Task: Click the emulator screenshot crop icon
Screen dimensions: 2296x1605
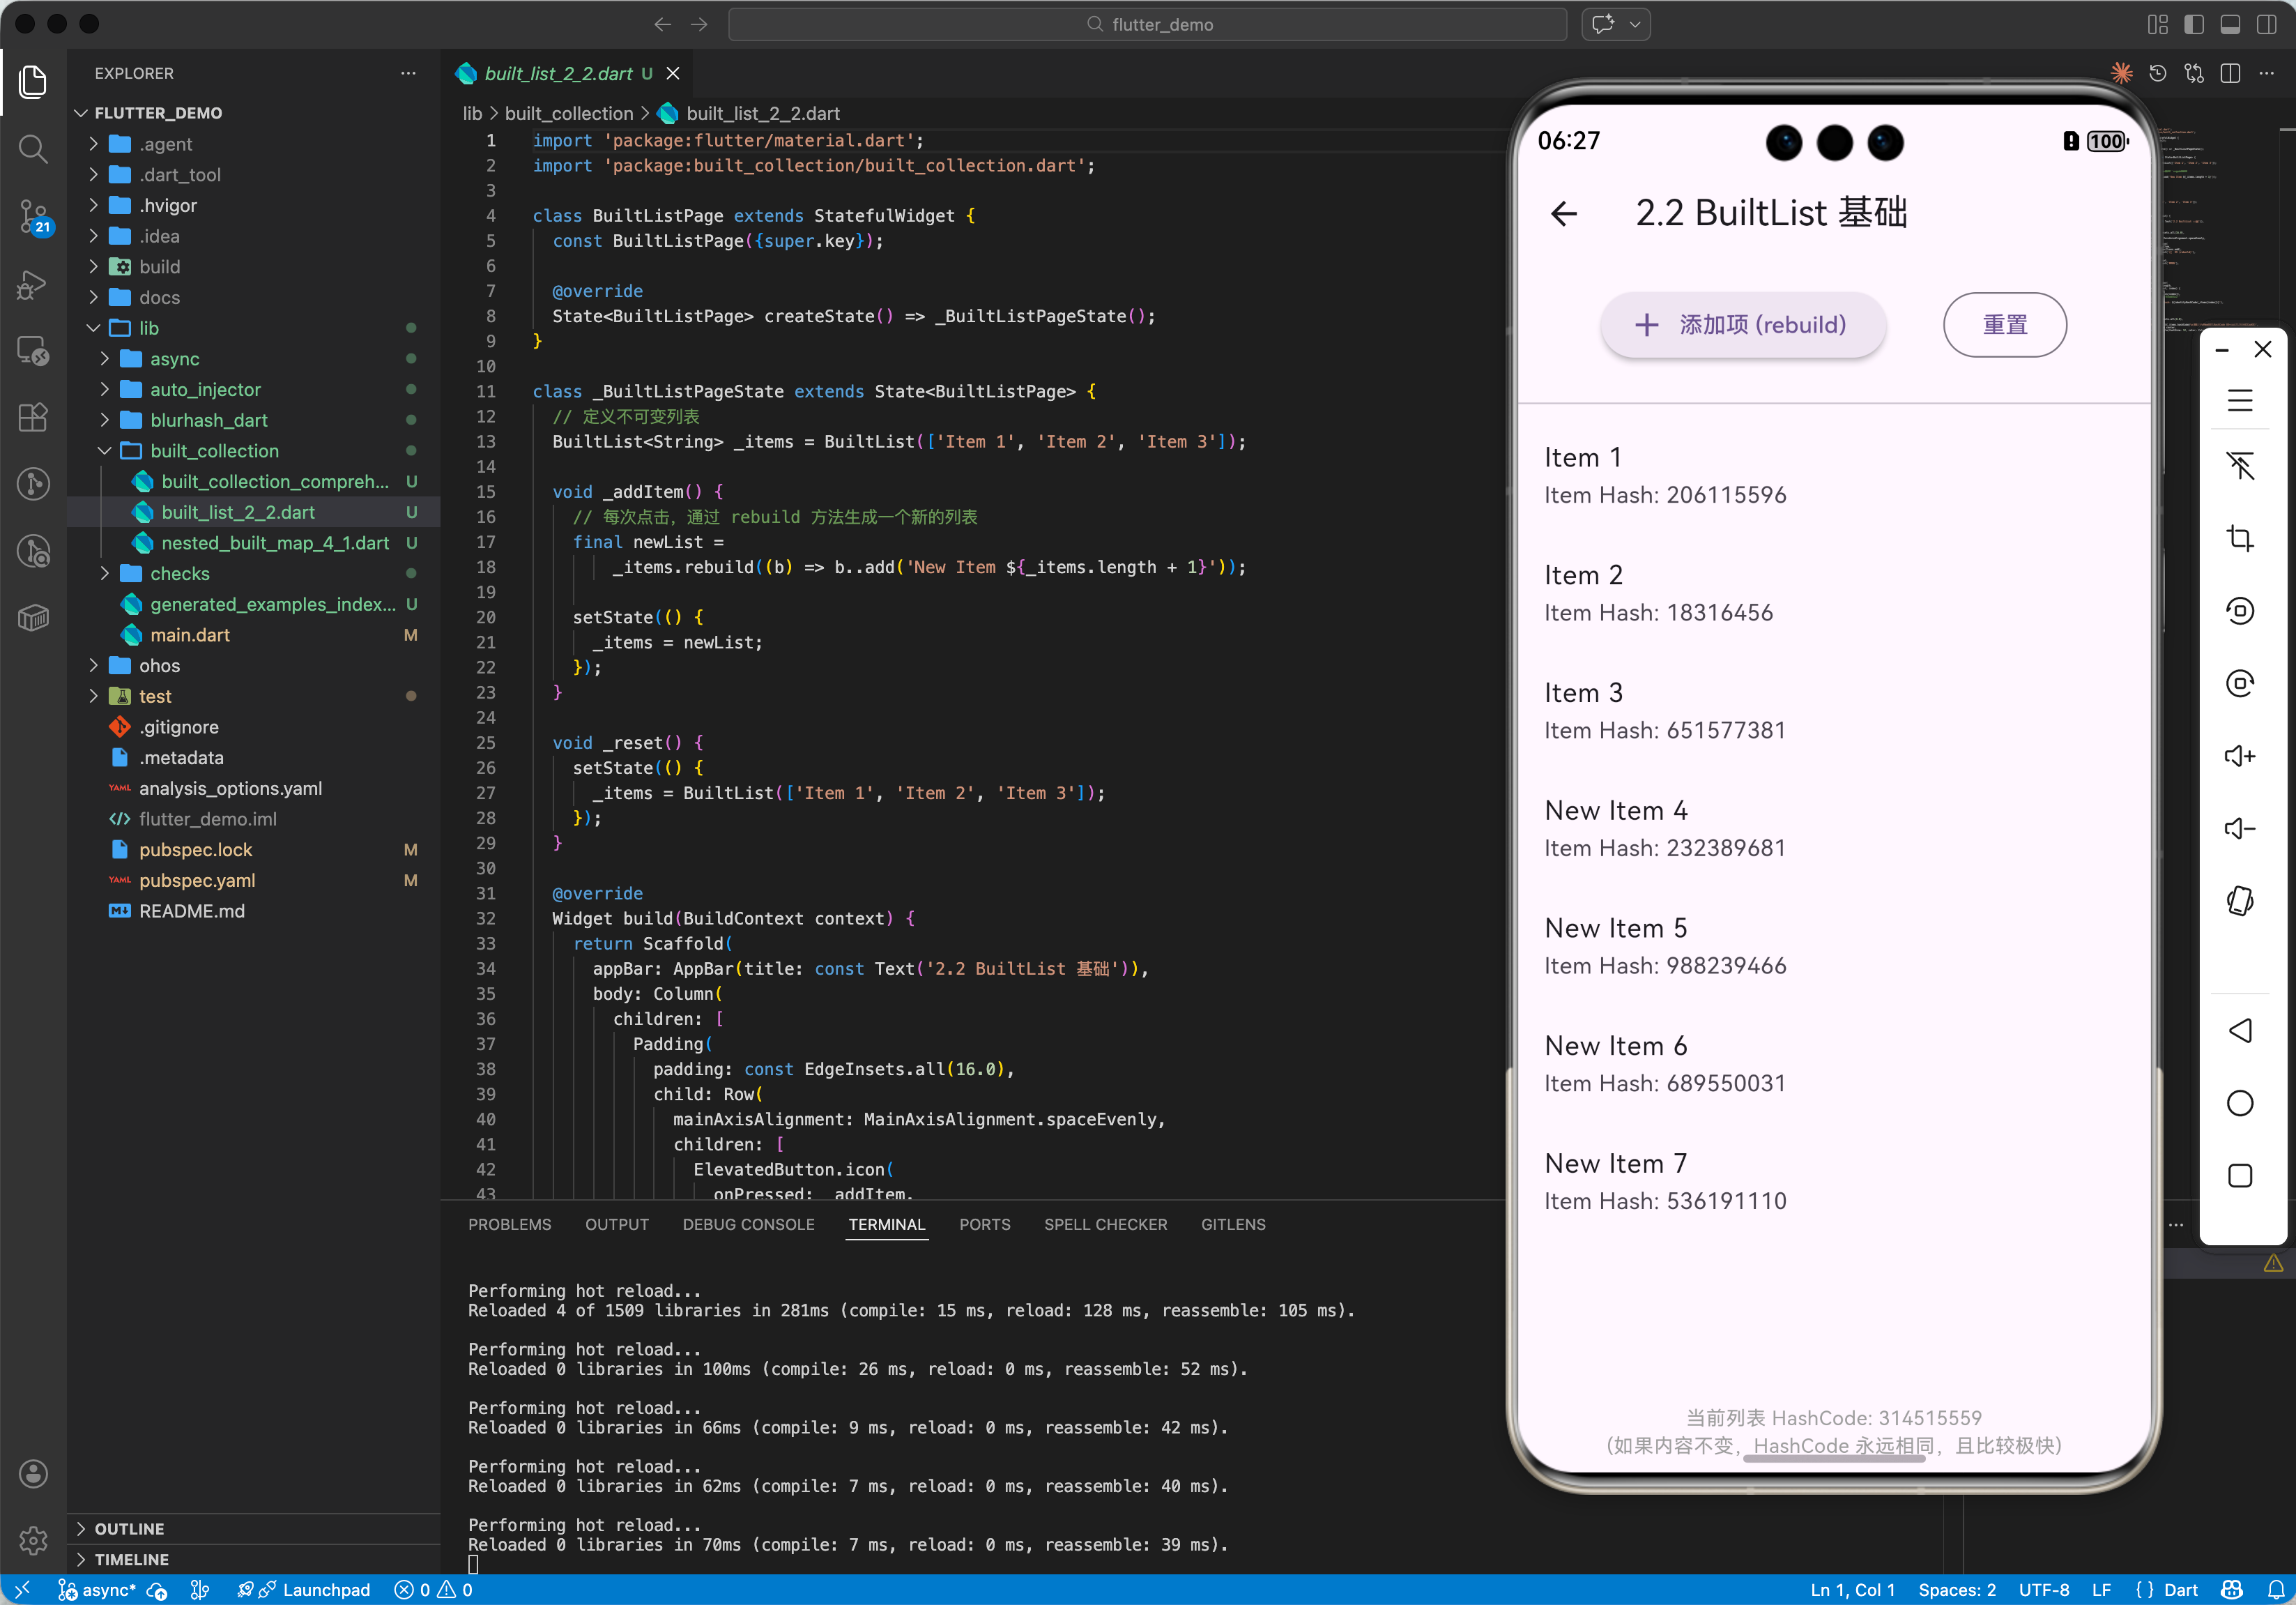Action: click(2239, 539)
